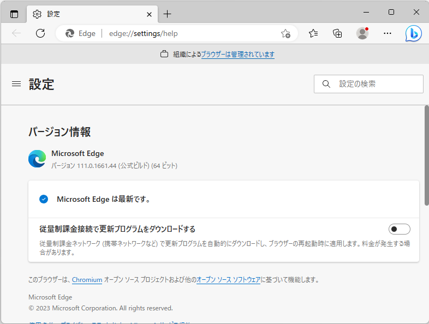Select version text 111.0.1661.44
The image size is (429, 324).
click(x=97, y=166)
